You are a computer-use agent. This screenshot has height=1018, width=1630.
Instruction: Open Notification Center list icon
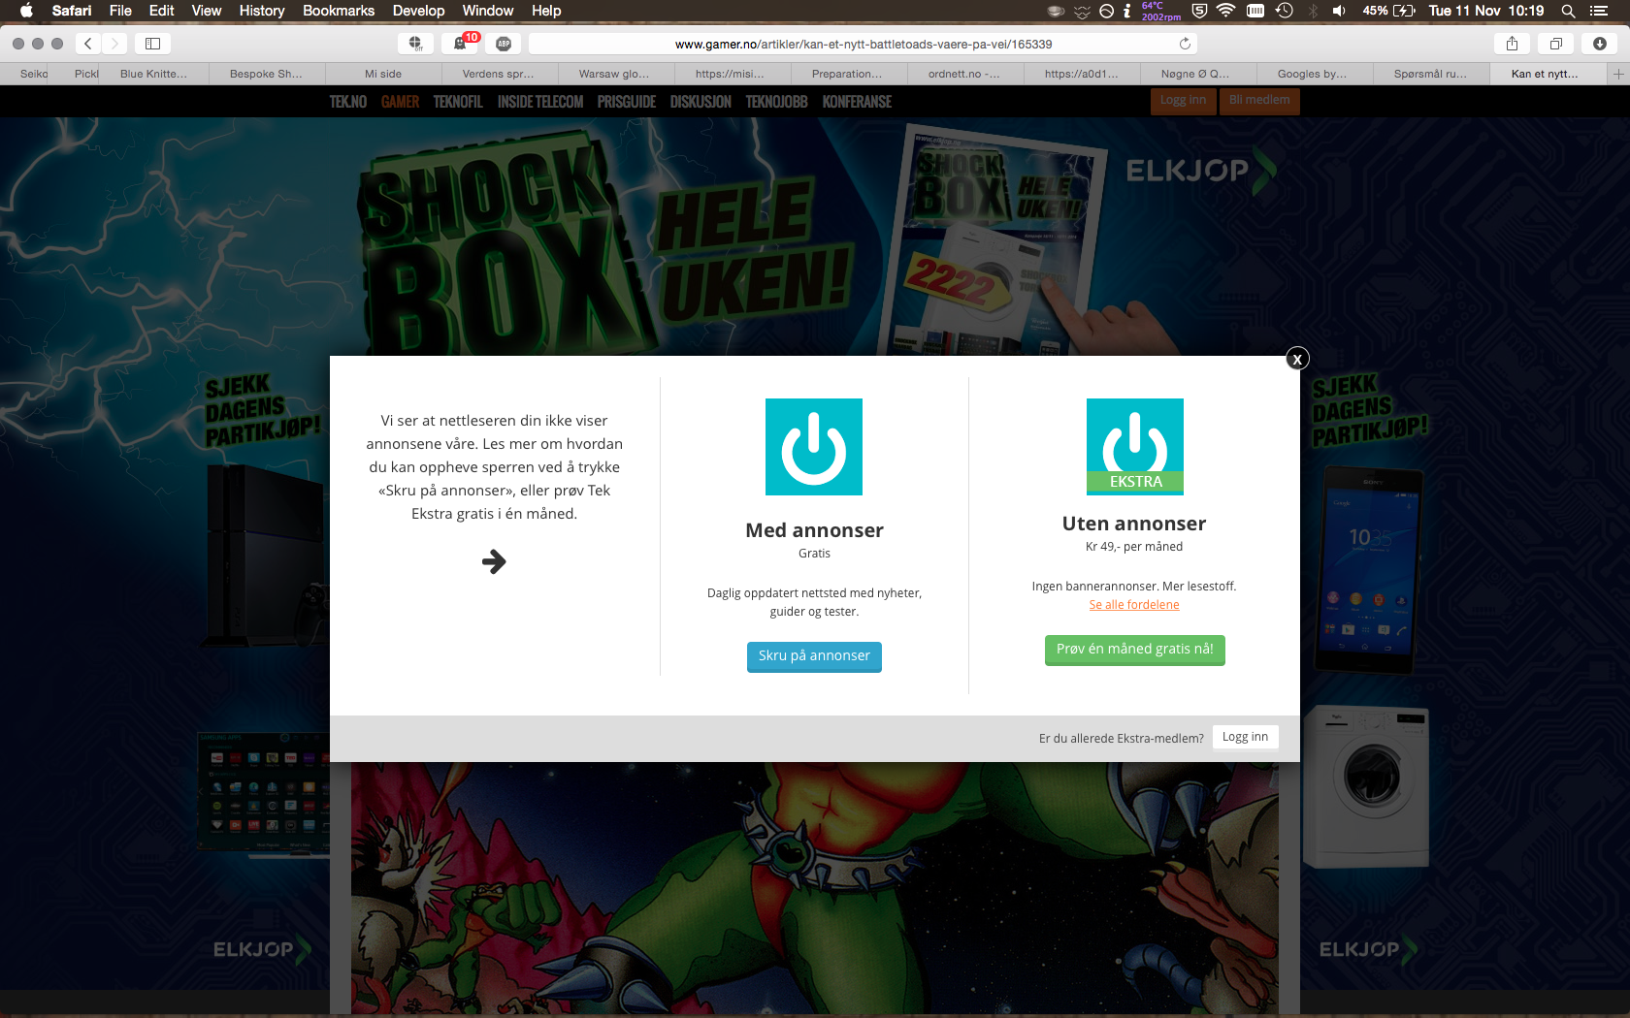click(x=1599, y=11)
